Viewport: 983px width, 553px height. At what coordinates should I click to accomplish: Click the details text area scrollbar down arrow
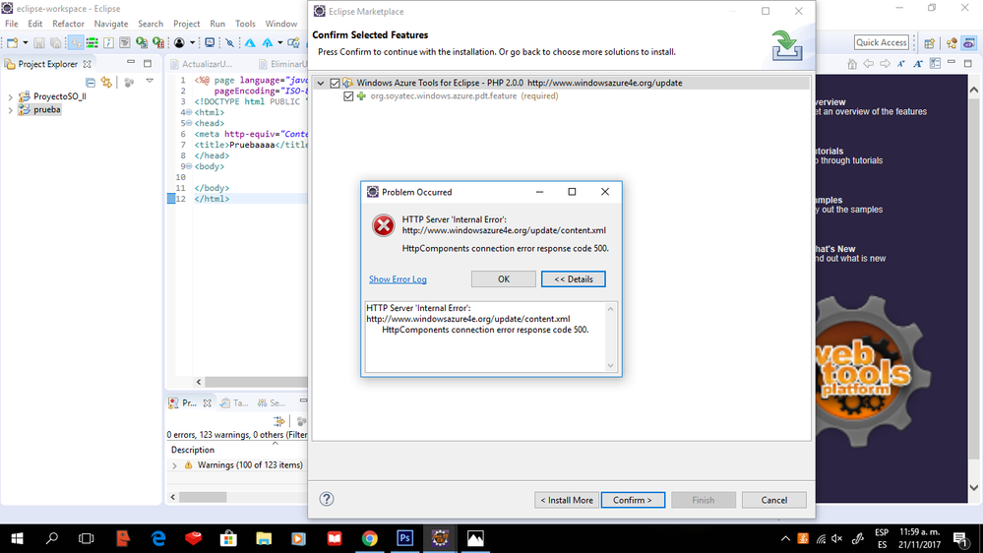pos(611,365)
